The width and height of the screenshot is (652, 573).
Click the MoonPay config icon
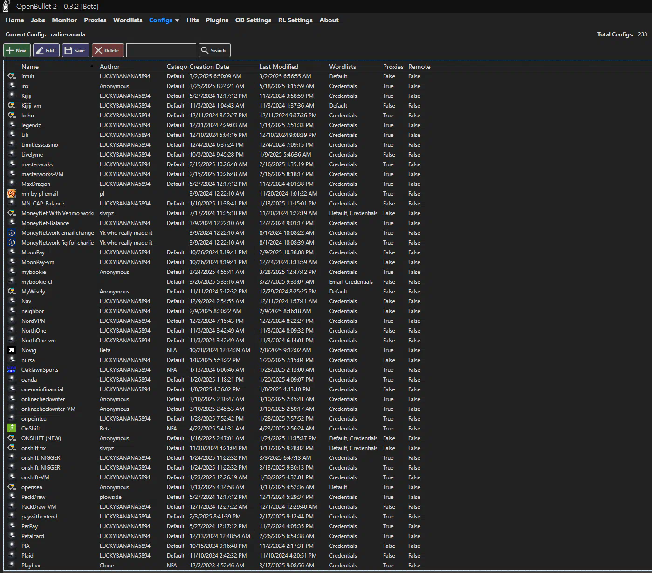(12, 252)
